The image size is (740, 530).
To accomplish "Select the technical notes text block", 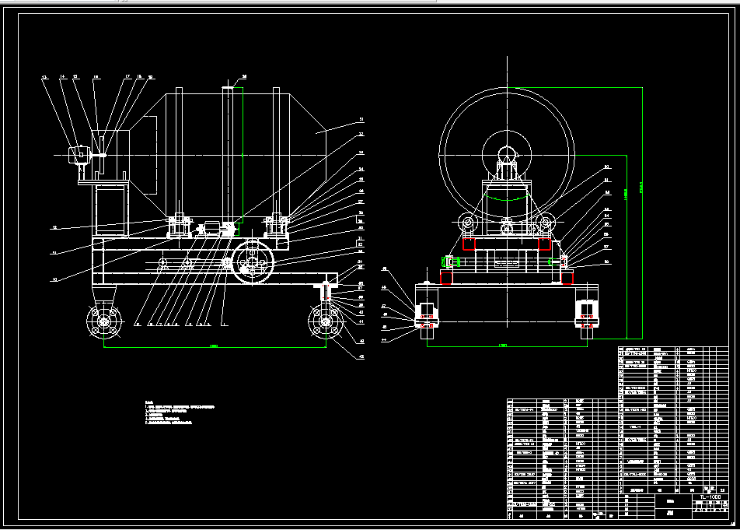I will pos(180,412).
